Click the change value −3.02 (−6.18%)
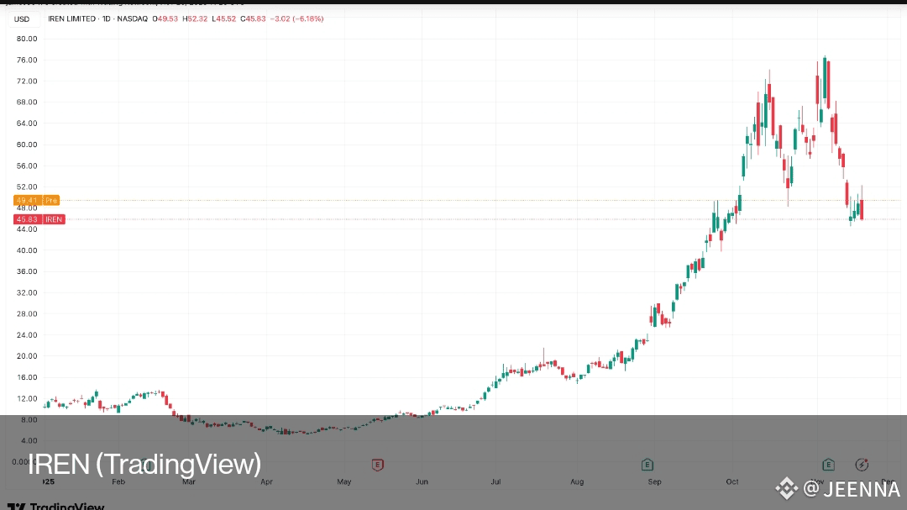The width and height of the screenshot is (907, 510). pyautogui.click(x=296, y=18)
